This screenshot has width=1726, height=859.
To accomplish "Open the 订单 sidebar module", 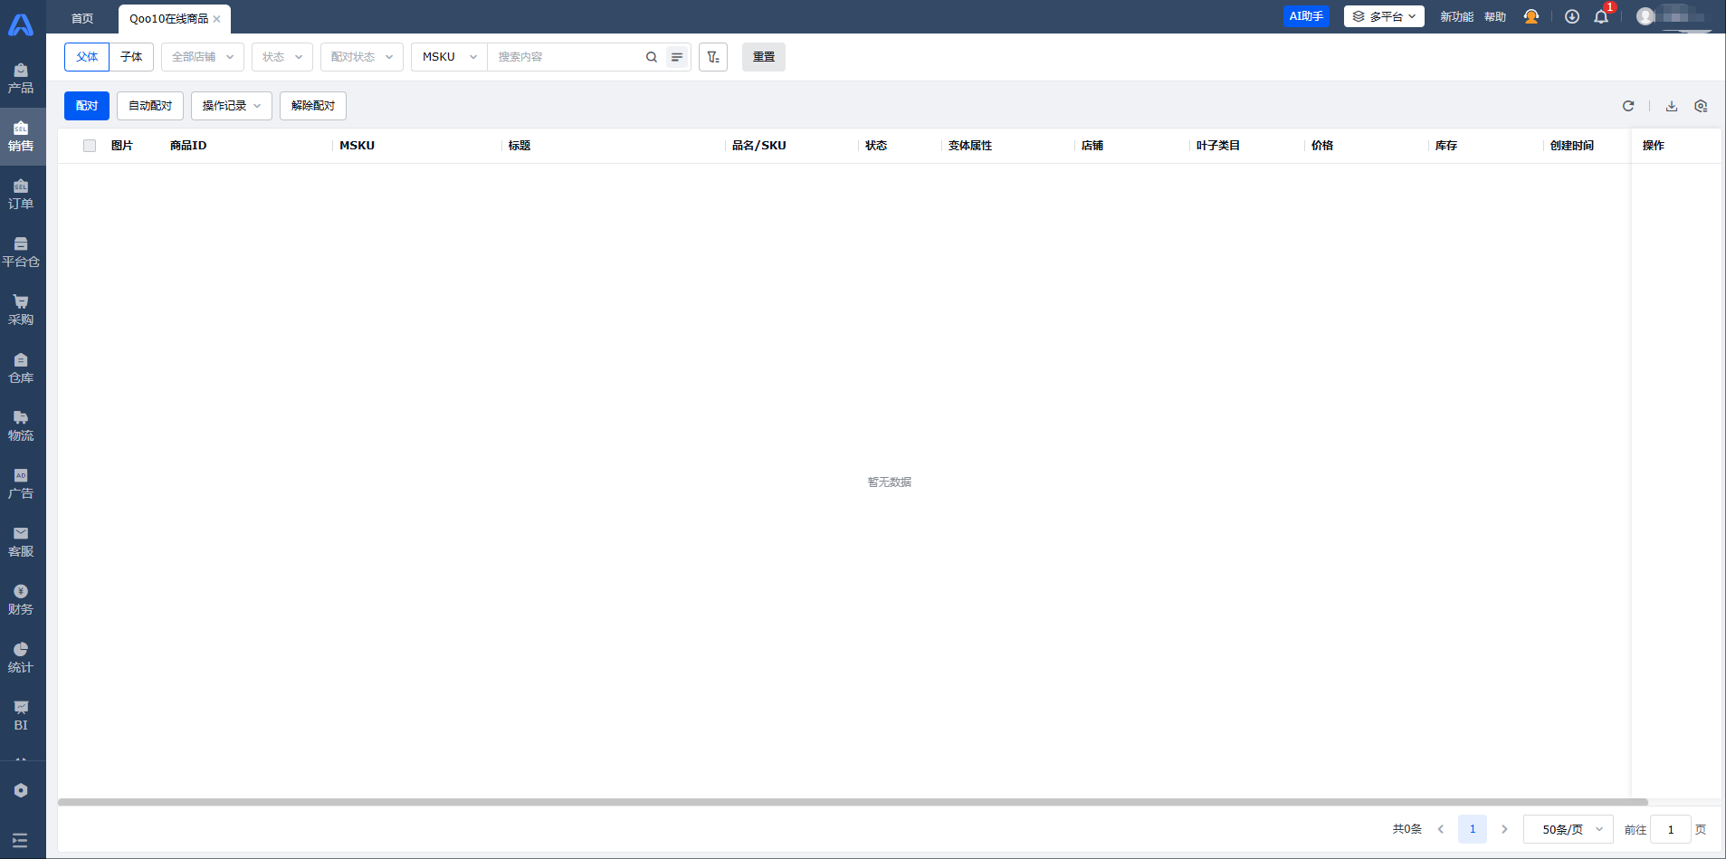I will click(x=21, y=195).
